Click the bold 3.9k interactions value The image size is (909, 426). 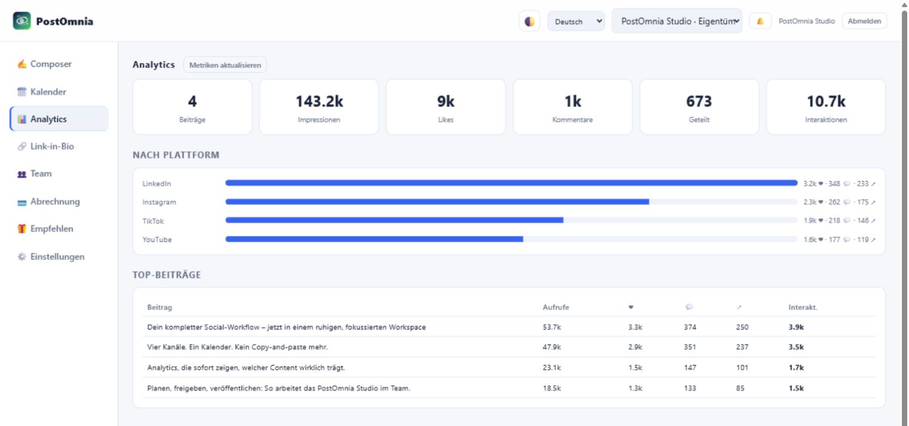(x=796, y=327)
